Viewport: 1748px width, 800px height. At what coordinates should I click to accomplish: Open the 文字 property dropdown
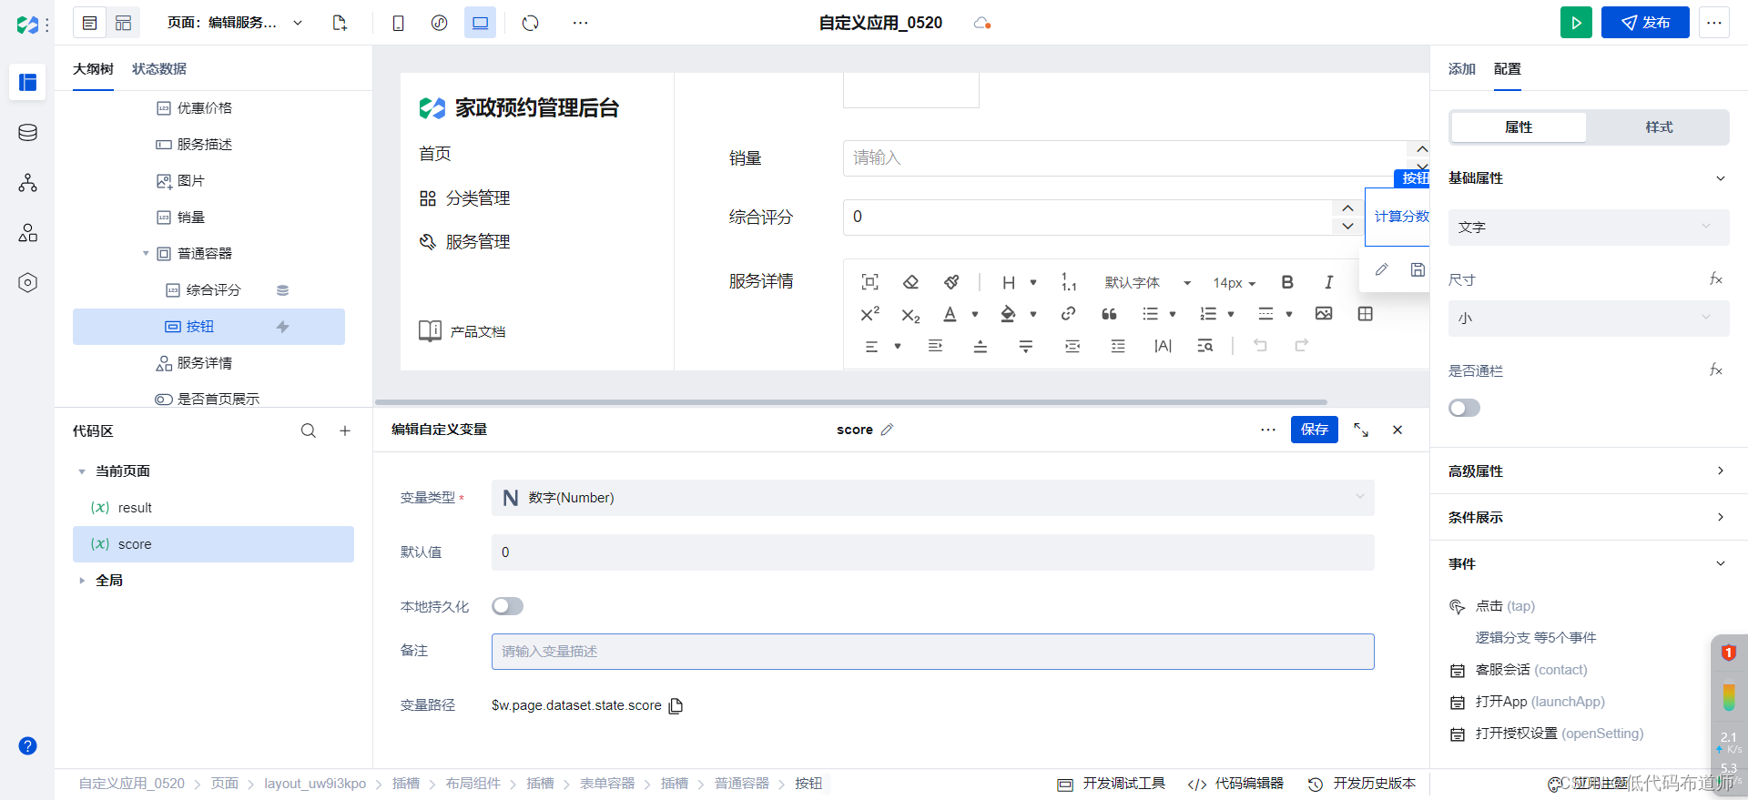pos(1589,227)
